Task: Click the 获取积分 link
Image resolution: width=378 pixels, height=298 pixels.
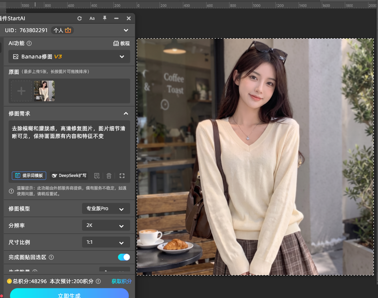Action: pyautogui.click(x=121, y=281)
